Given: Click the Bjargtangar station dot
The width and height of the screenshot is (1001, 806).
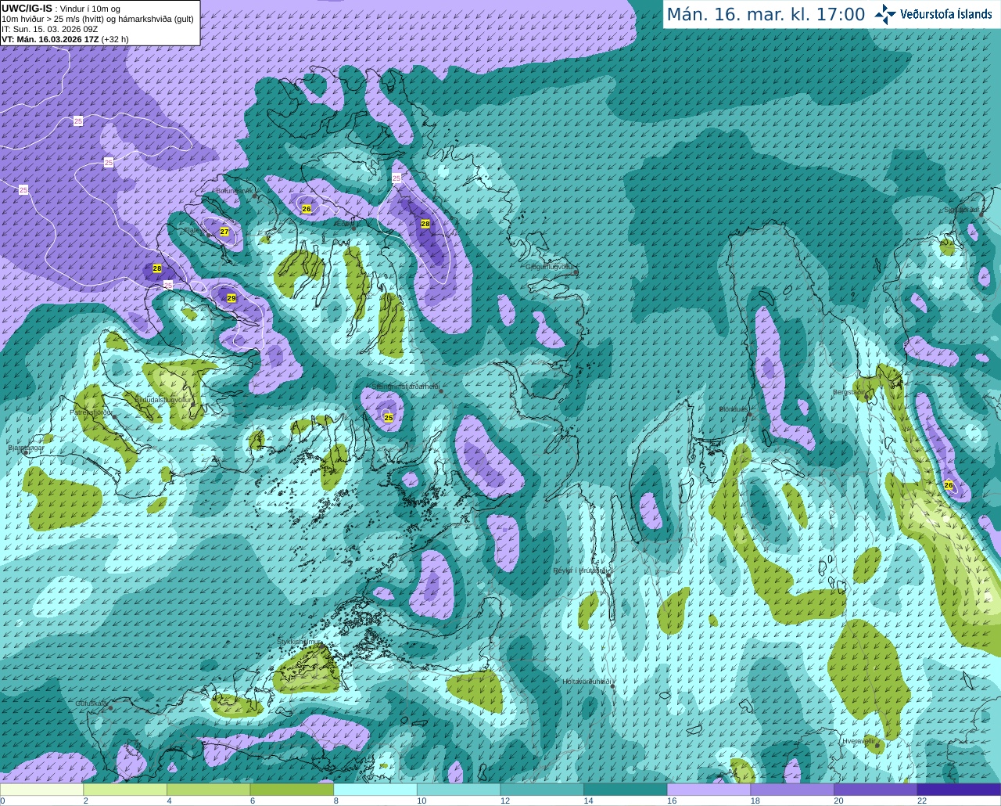Looking at the screenshot, I should [26, 452].
